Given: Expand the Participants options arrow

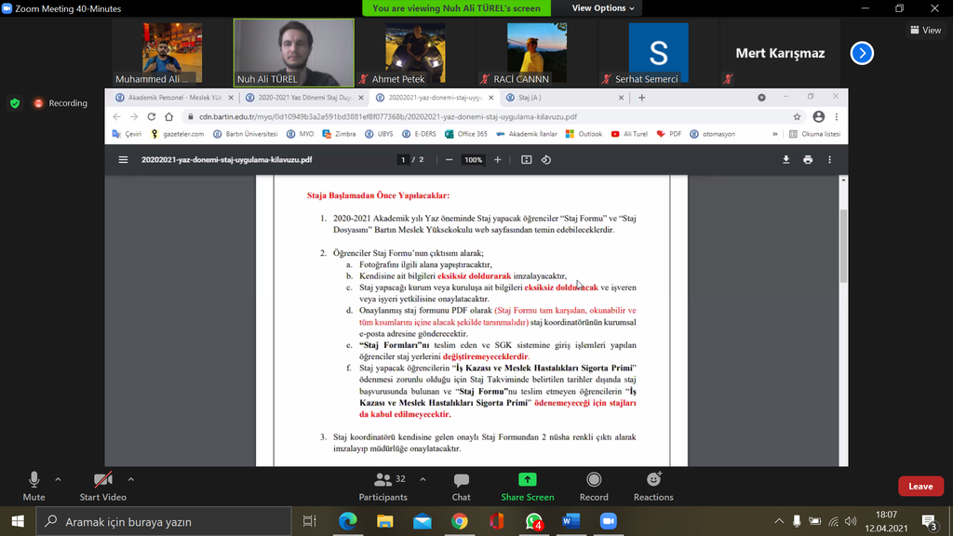Looking at the screenshot, I should [423, 479].
